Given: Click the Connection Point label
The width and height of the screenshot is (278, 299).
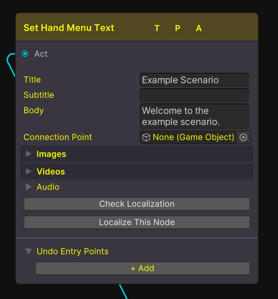Looking at the screenshot, I should [58, 137].
